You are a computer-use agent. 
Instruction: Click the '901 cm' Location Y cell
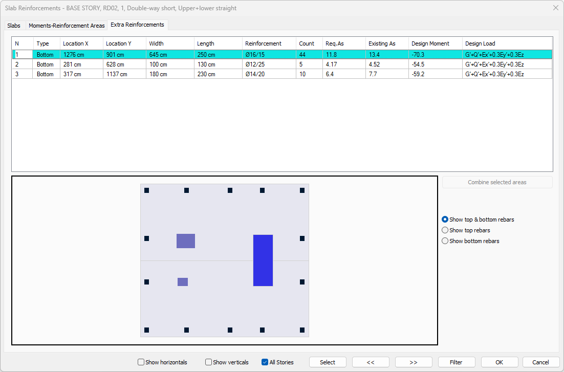124,55
